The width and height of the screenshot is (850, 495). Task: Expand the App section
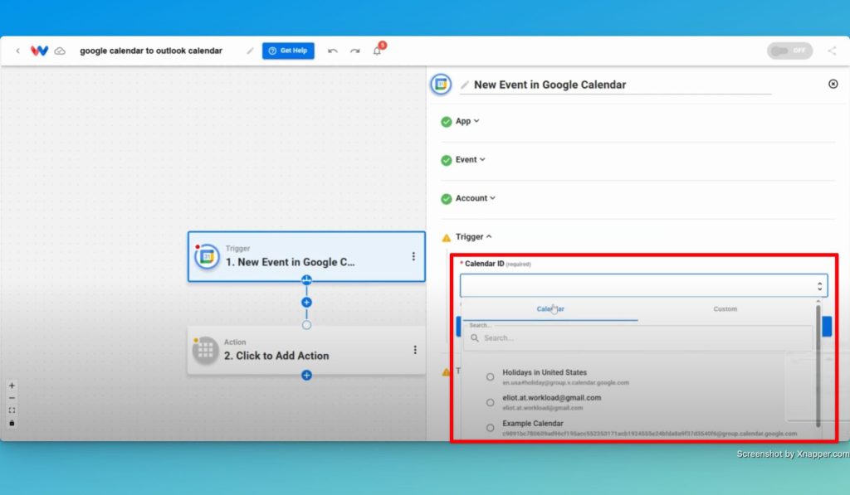click(467, 121)
